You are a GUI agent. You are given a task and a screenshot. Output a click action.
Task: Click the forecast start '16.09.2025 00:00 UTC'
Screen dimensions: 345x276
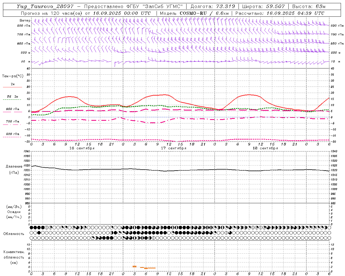(x=122, y=13)
